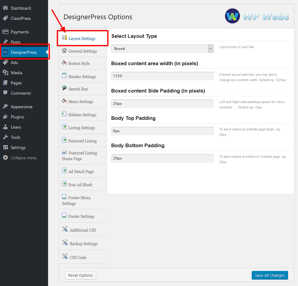Click the Settings sliders icon in sidebar
This screenshot has width=298, height=286.
(x=5, y=147)
